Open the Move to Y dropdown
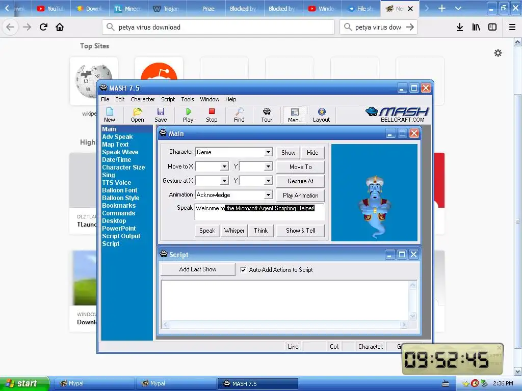Screen dimensions: 522x391 click(x=268, y=166)
